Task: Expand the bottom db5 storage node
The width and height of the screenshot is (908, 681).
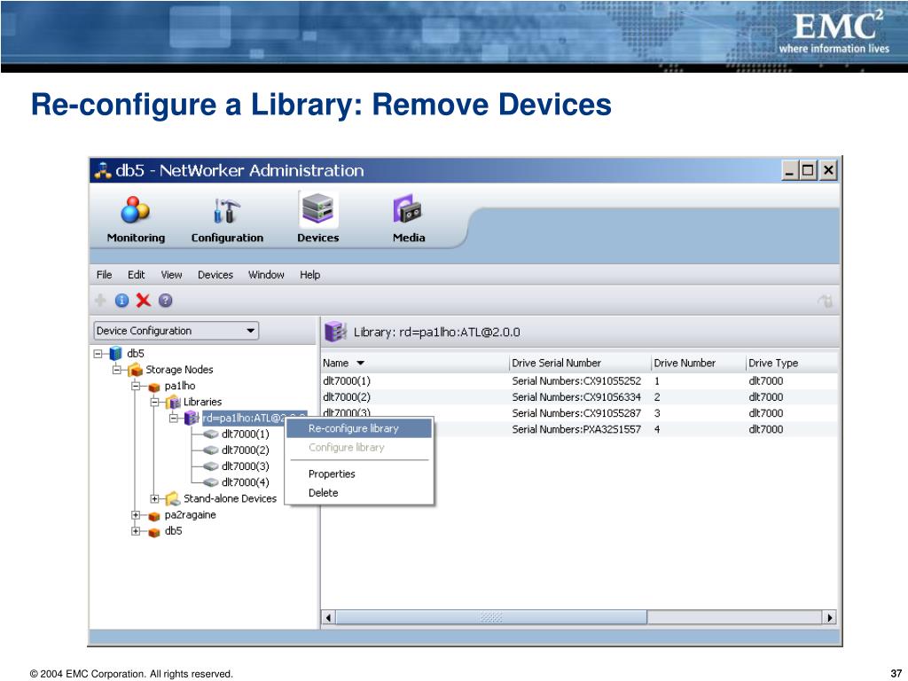Action: (136, 531)
